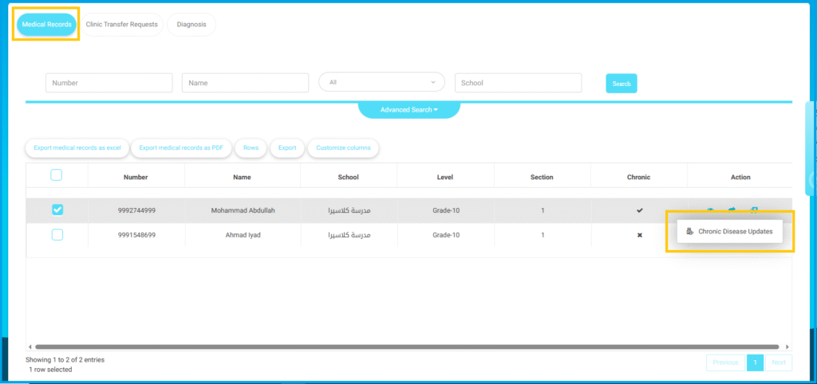Click the eye view icon for Mohammad Abdullah
The image size is (817, 384).
coord(709,210)
